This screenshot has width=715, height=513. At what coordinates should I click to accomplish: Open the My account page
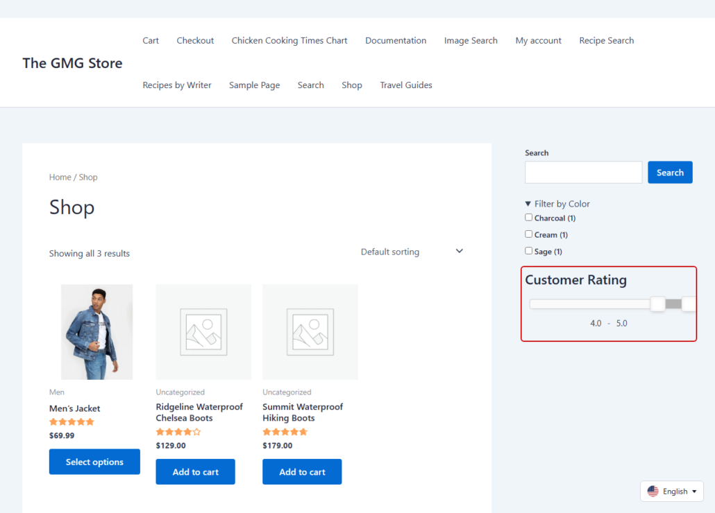538,40
